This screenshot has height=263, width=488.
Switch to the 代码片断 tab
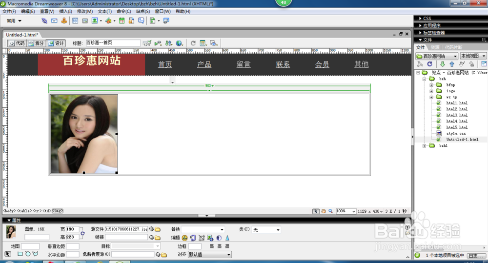tap(453, 47)
